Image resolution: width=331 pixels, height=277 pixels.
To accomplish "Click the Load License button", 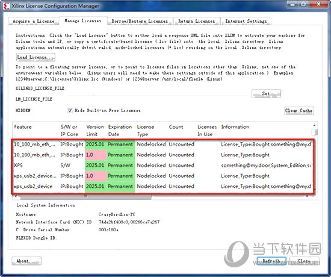I will (36, 57).
